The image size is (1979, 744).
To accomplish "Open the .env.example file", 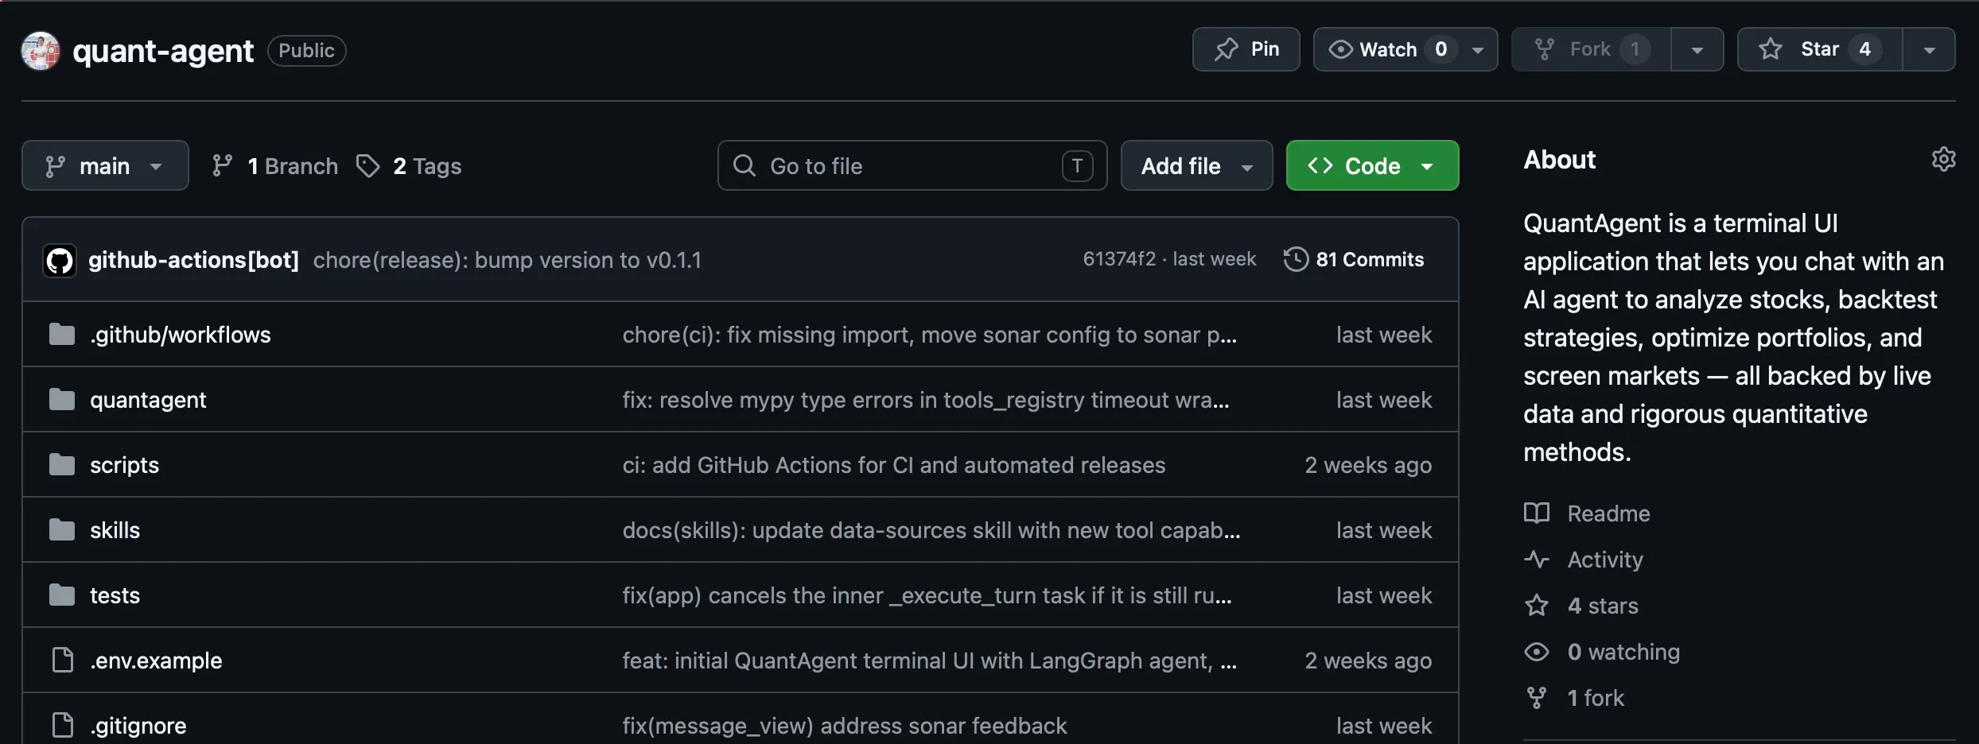I will pyautogui.click(x=156, y=661).
